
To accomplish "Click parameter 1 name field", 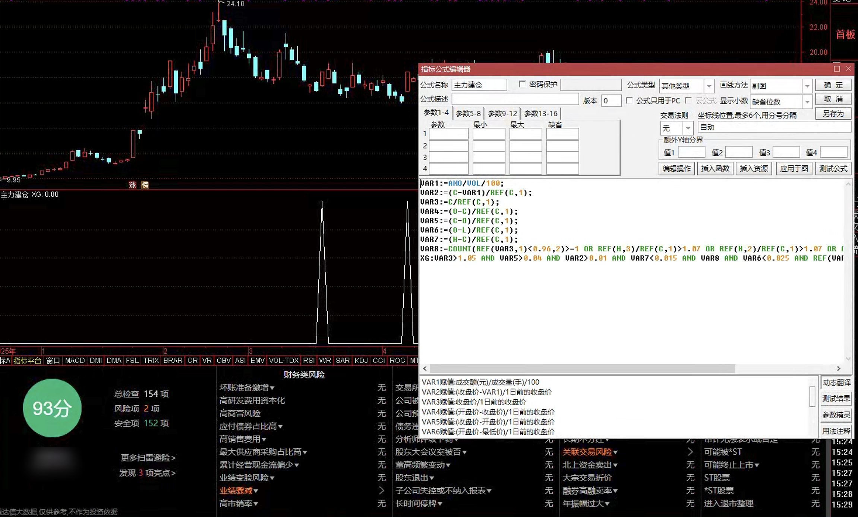I will tap(449, 134).
